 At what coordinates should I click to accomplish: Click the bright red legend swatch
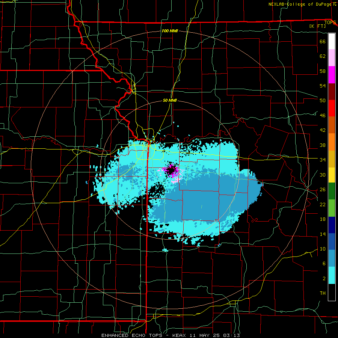pyautogui.click(x=332, y=108)
